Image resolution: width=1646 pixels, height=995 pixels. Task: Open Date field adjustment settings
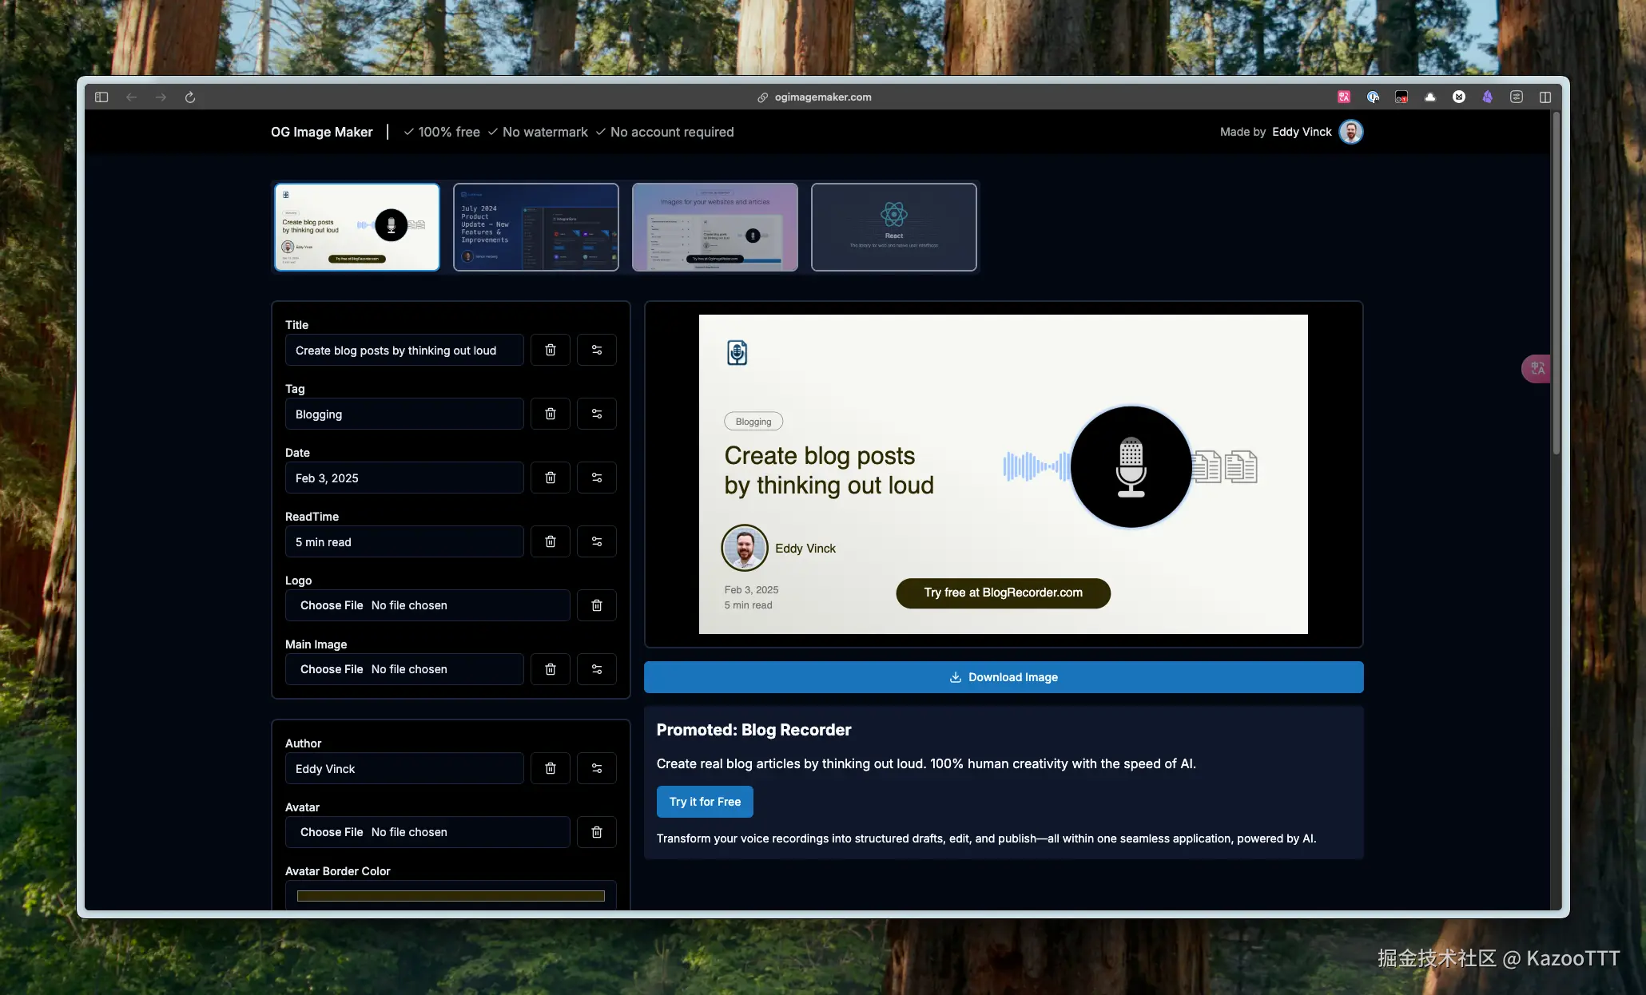tap(596, 478)
